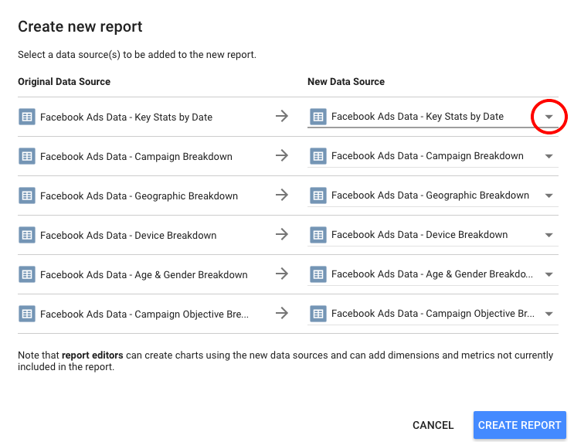Click original Age & Gender Breakdown table icon

(x=27, y=274)
